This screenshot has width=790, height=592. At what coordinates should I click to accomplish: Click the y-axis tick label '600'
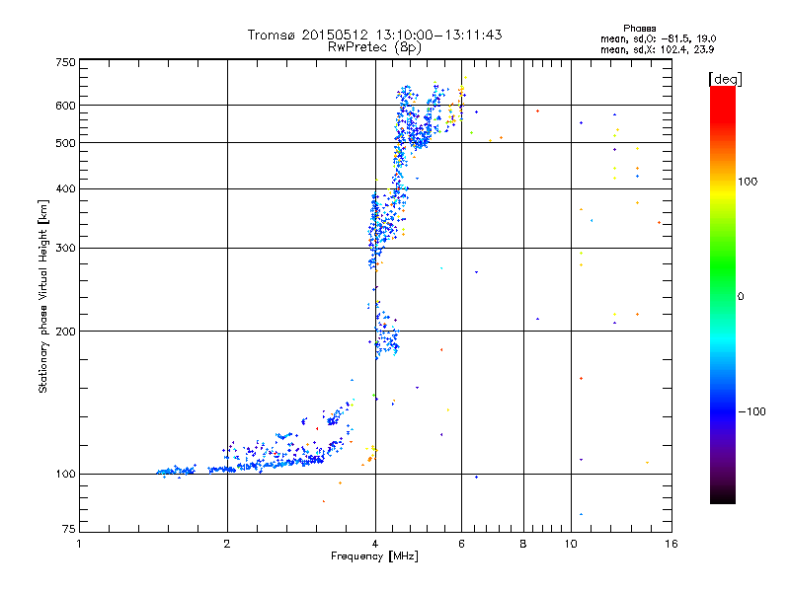point(65,106)
